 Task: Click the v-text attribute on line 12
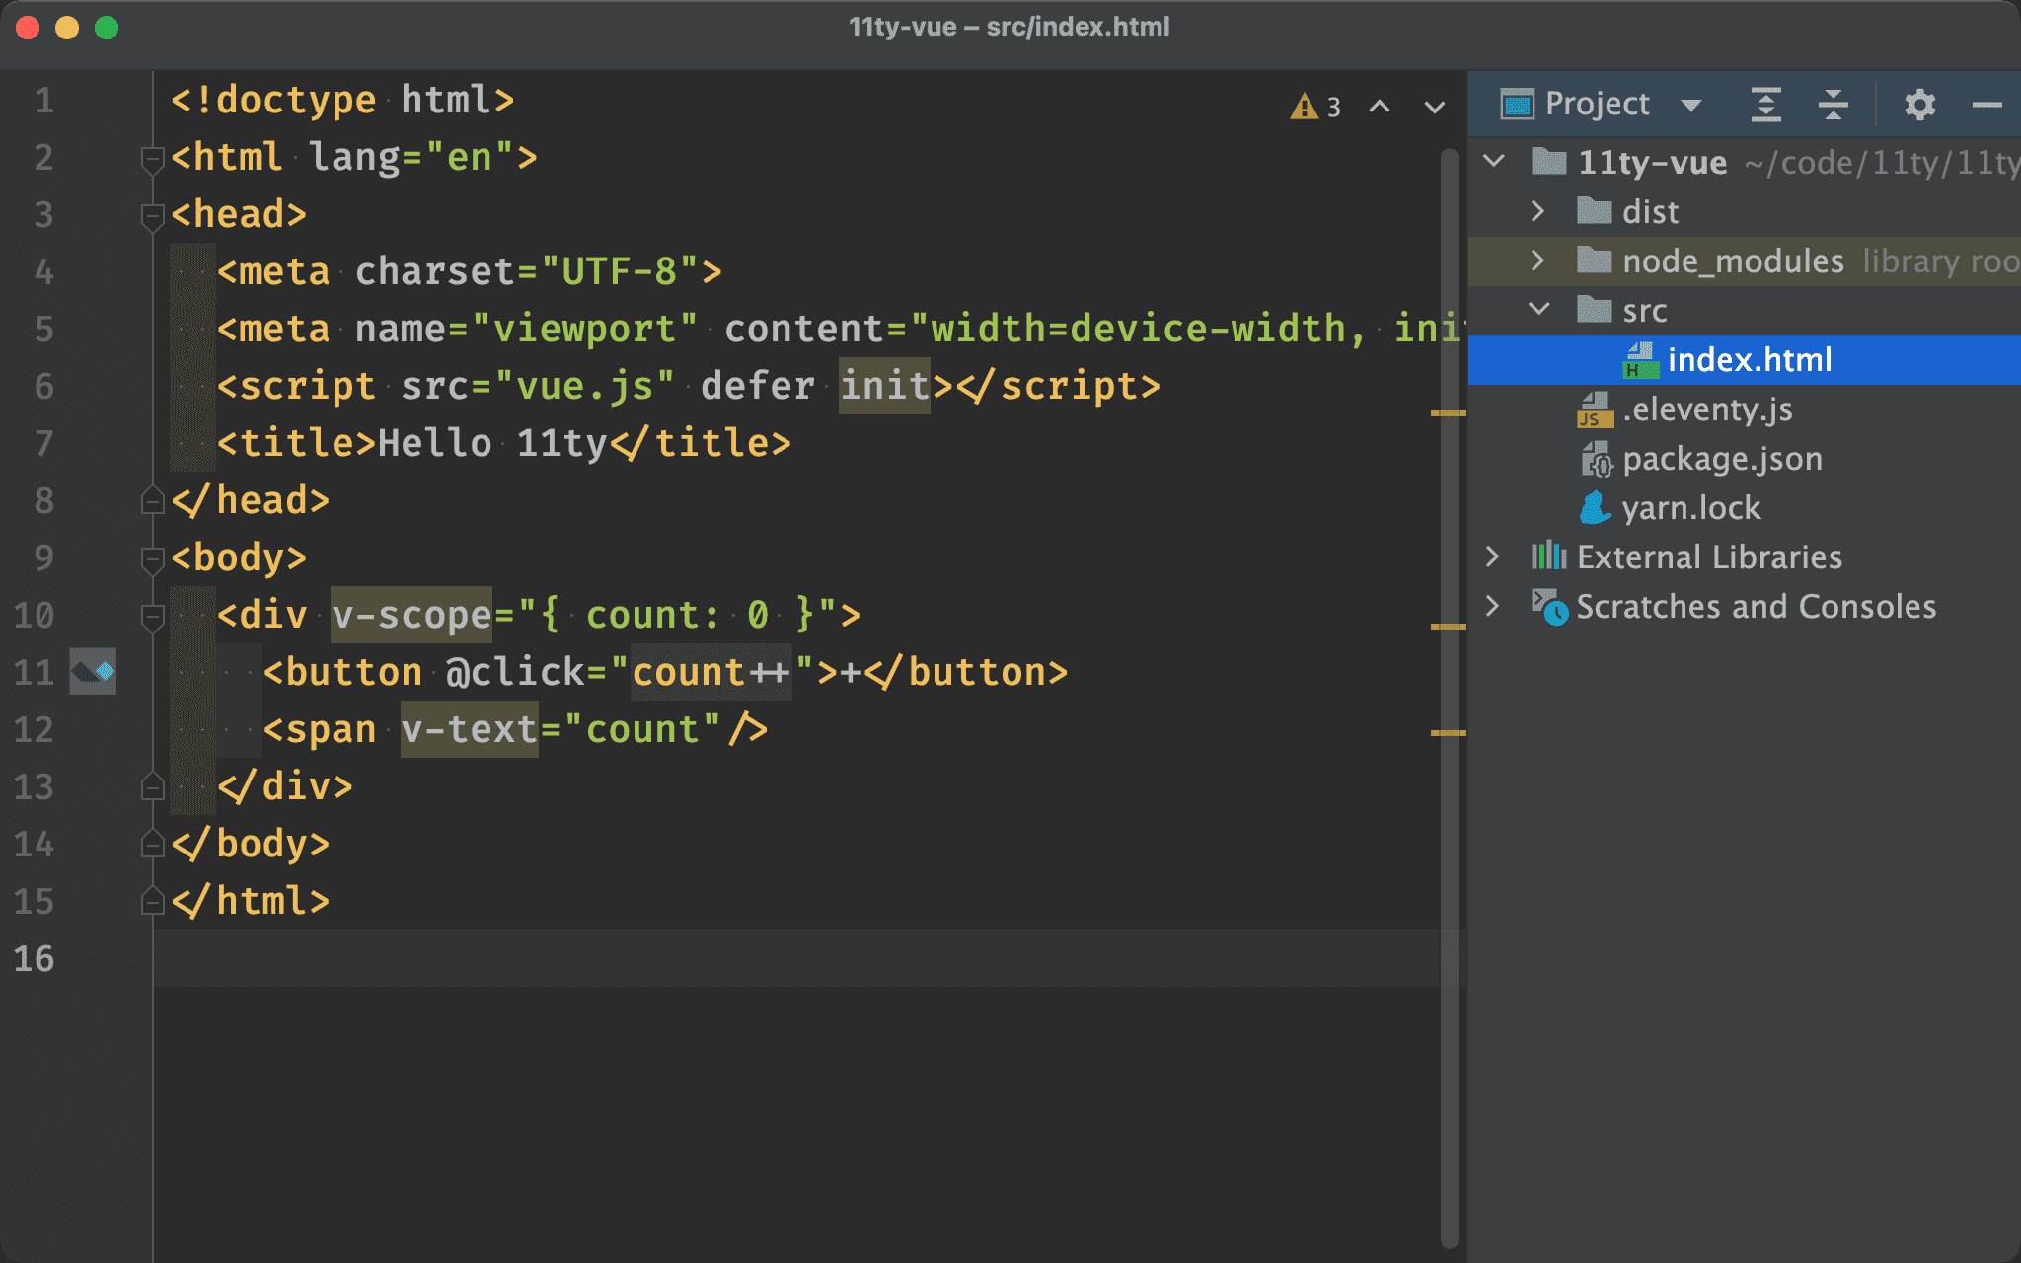[470, 728]
